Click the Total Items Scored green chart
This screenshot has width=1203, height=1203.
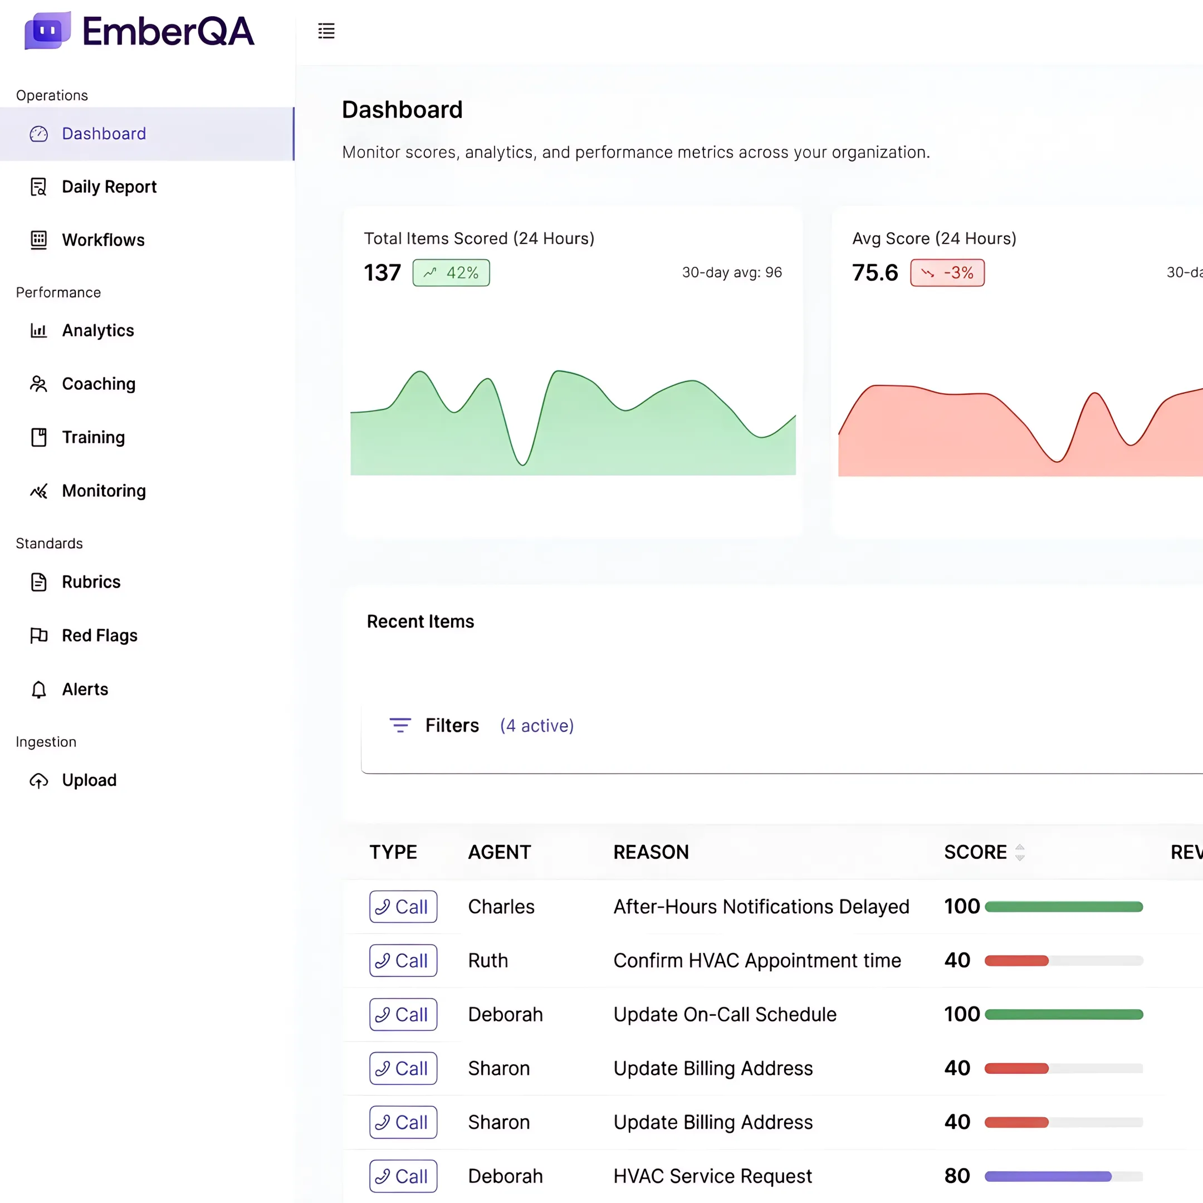point(573,423)
